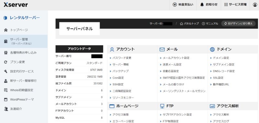The height and width of the screenshot is (123, 259).
Task: Go to パネルトップ link
Action: coord(189,24)
